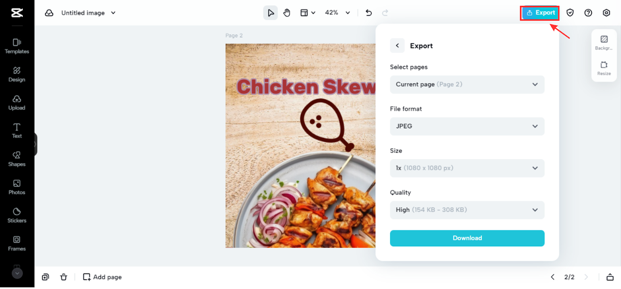Collapse the left side panel handle
Screen dimensions: 621x289
pyautogui.click(x=35, y=144)
